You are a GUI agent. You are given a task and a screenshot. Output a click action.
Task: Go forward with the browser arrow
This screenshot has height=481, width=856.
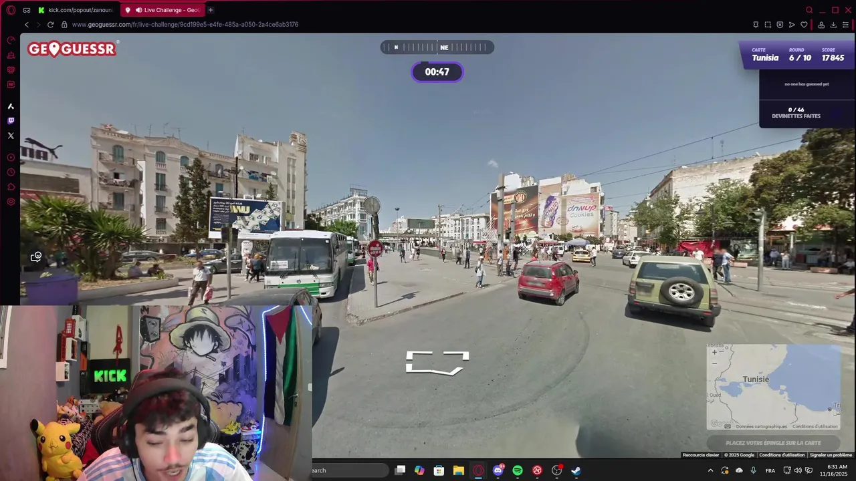click(x=38, y=25)
